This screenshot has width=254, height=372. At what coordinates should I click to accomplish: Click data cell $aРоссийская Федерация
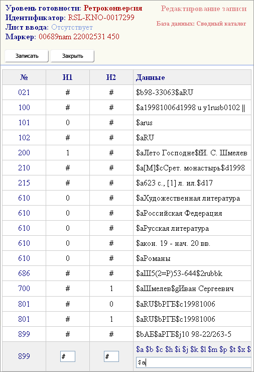point(192,213)
